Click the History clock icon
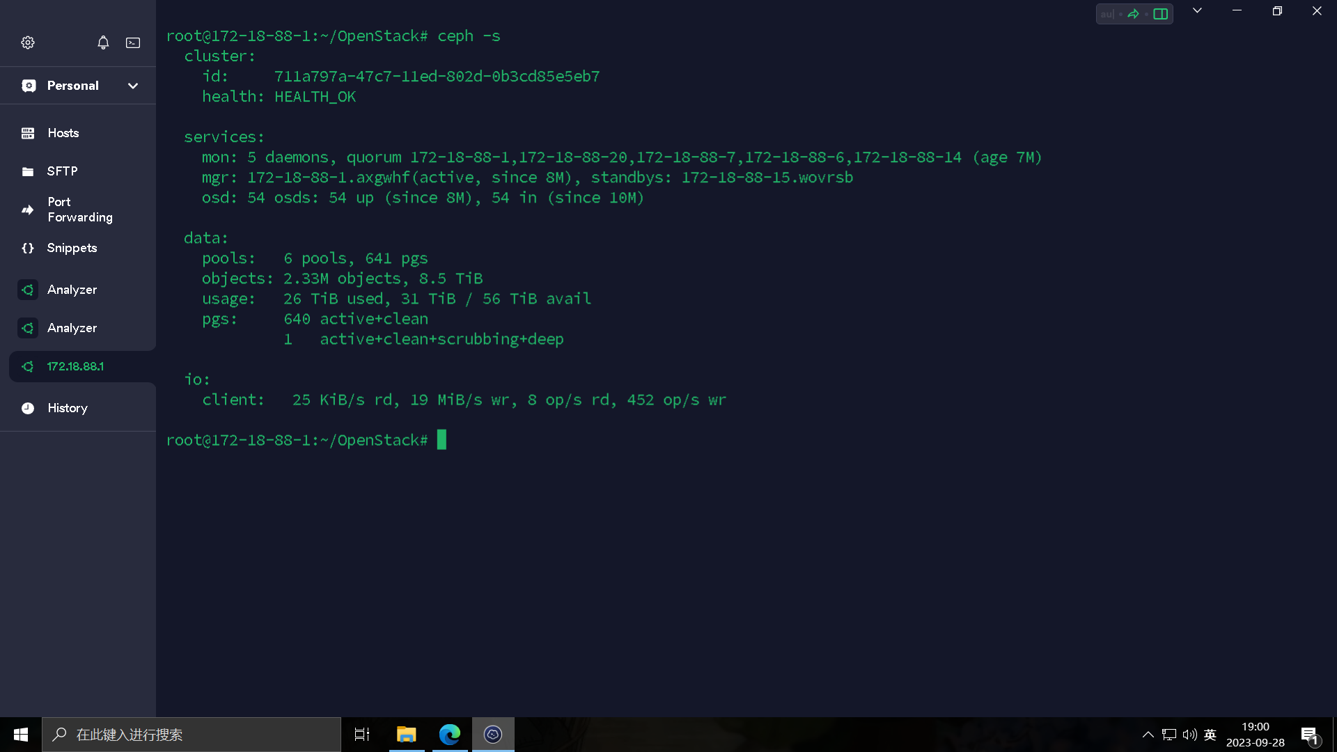This screenshot has height=752, width=1337. pyautogui.click(x=28, y=408)
